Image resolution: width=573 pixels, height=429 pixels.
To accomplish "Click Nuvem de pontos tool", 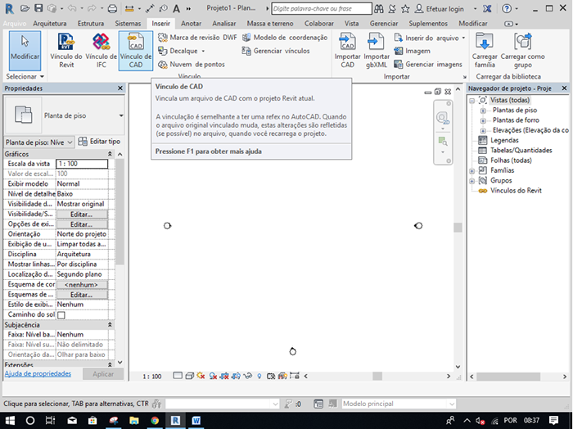I will [191, 65].
